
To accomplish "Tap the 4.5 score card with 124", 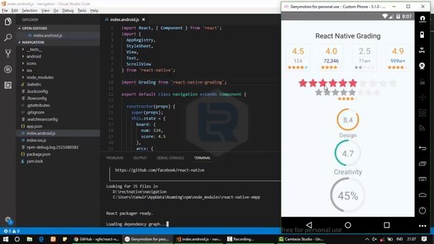I will (x=298, y=58).
